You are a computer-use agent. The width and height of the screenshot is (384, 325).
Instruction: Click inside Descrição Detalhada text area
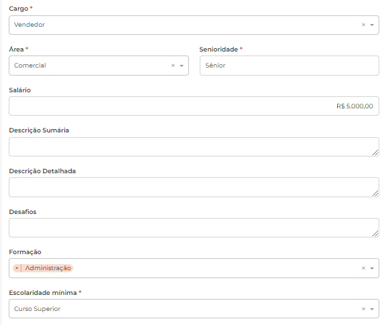click(x=194, y=187)
